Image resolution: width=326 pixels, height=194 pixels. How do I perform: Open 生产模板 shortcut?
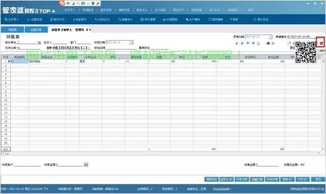(193, 19)
